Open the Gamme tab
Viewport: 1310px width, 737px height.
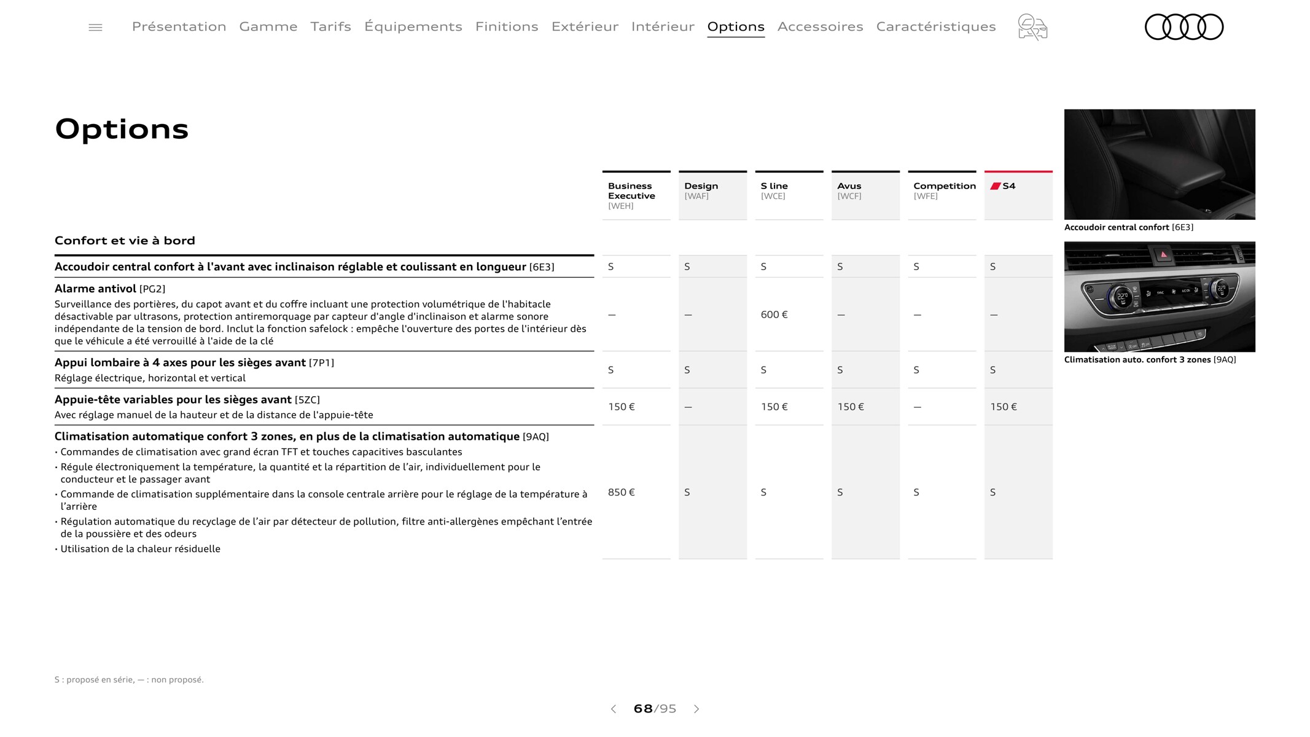(268, 26)
